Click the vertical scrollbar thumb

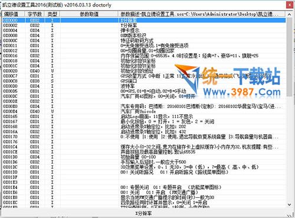289,57
